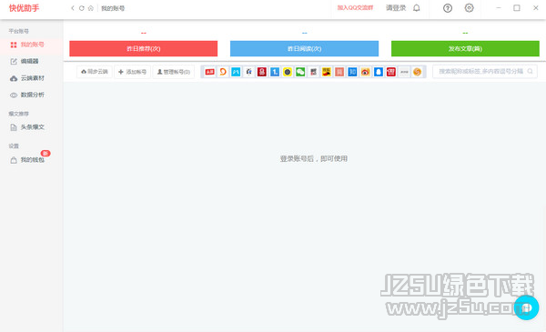Select the black-red text platform icon
Viewport: 546px width, 332px height.
313,72
